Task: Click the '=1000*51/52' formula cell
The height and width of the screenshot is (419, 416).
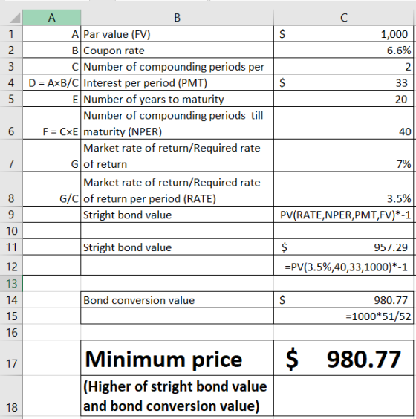Action: tap(344, 316)
